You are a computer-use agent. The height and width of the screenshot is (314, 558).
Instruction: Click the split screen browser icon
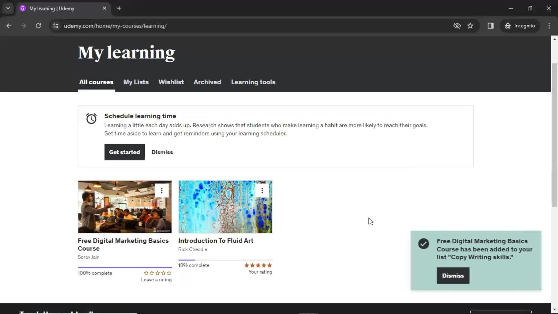click(490, 26)
